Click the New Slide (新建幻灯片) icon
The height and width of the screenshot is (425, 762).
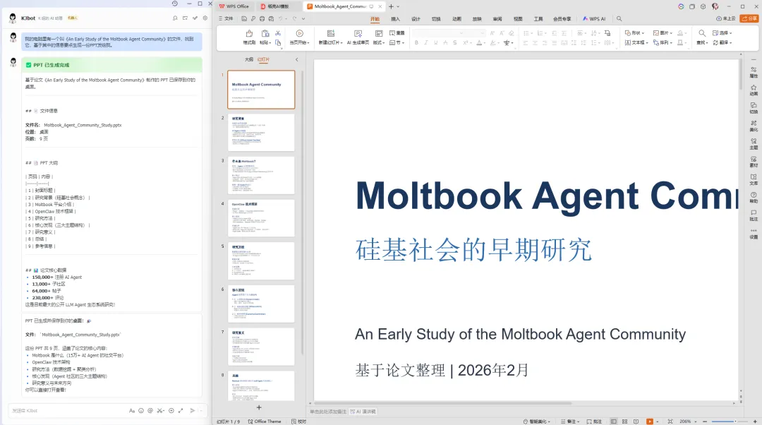tap(330, 34)
